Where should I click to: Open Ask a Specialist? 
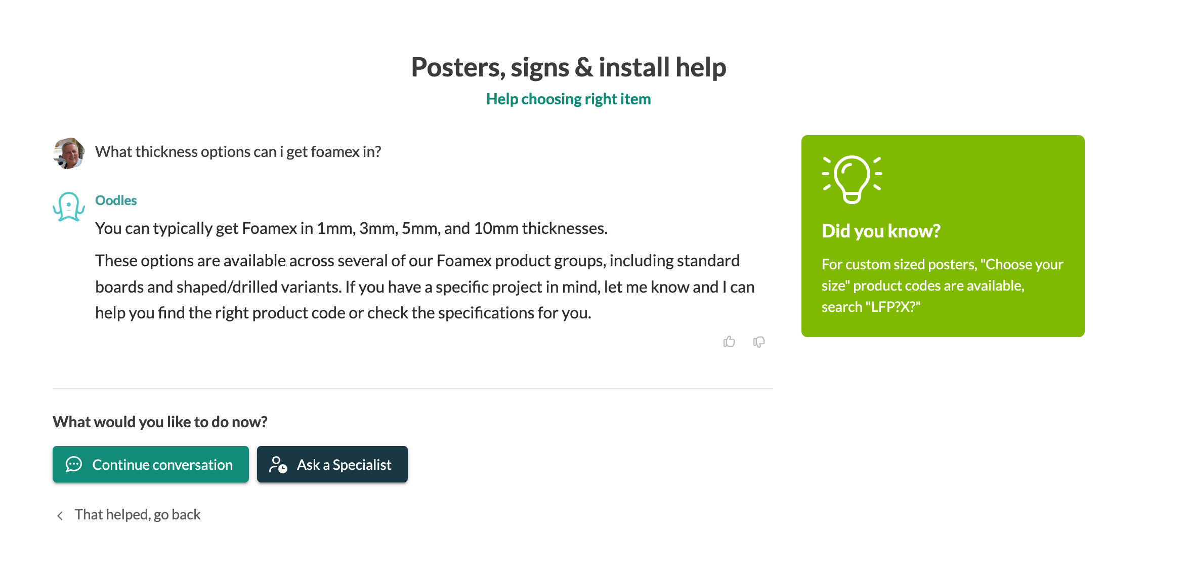(332, 464)
